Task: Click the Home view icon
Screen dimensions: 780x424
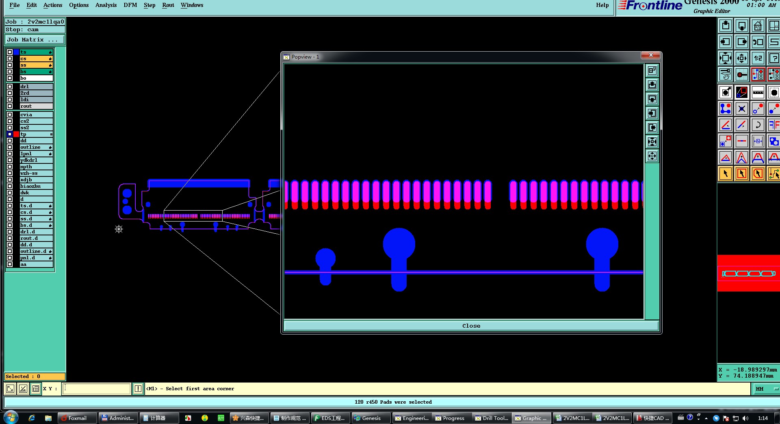Action: coord(758,26)
